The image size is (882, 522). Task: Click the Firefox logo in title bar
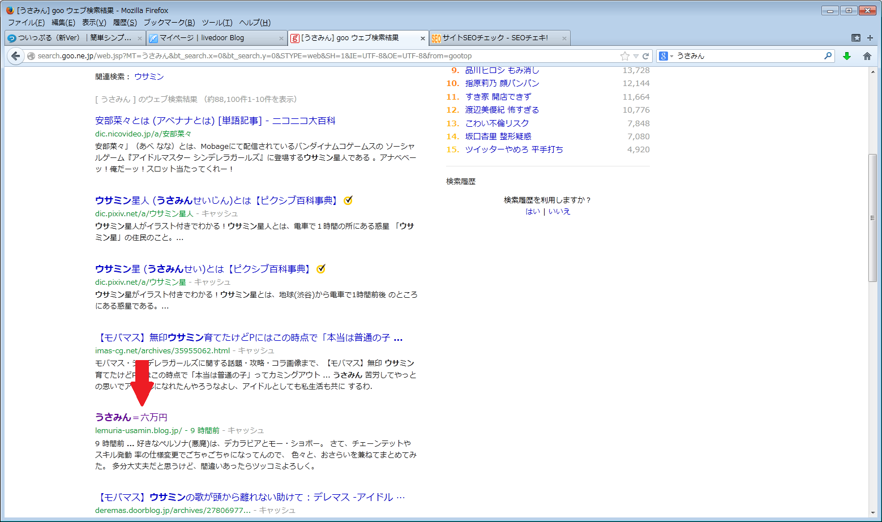pos(10,10)
